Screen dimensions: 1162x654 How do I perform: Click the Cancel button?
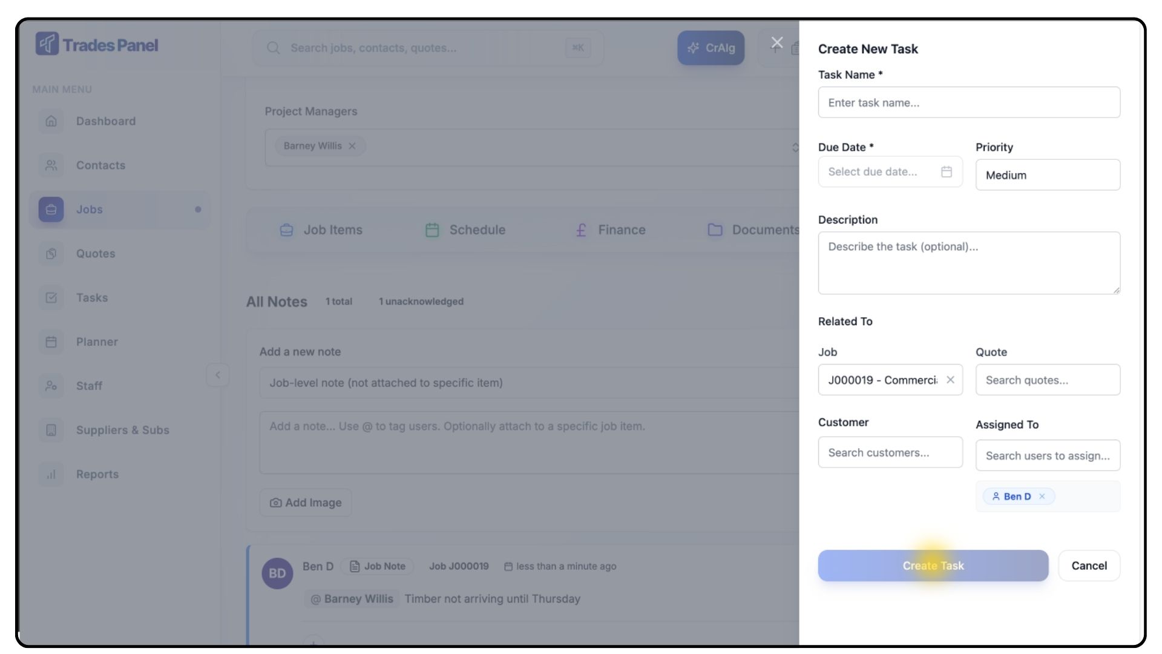click(x=1089, y=566)
